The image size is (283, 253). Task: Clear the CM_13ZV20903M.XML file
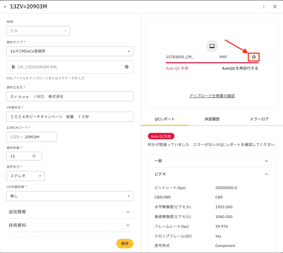[x=127, y=67]
